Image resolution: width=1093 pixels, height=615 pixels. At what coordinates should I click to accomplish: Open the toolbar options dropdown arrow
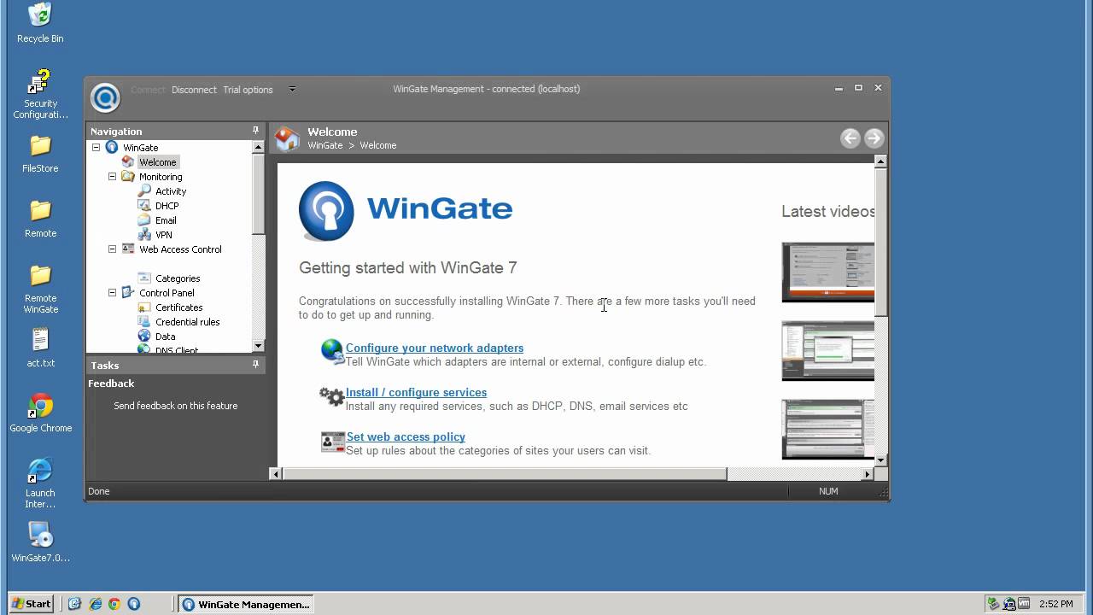pos(292,89)
